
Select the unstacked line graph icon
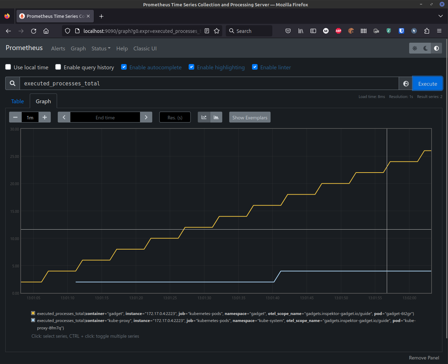(x=204, y=117)
